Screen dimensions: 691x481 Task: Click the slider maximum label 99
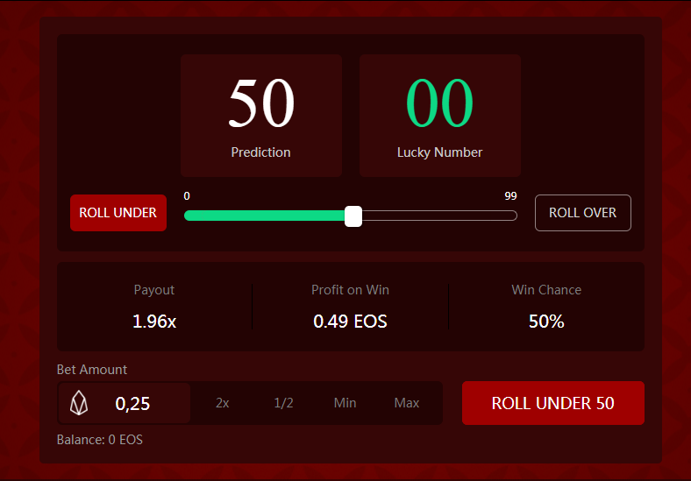pos(510,196)
